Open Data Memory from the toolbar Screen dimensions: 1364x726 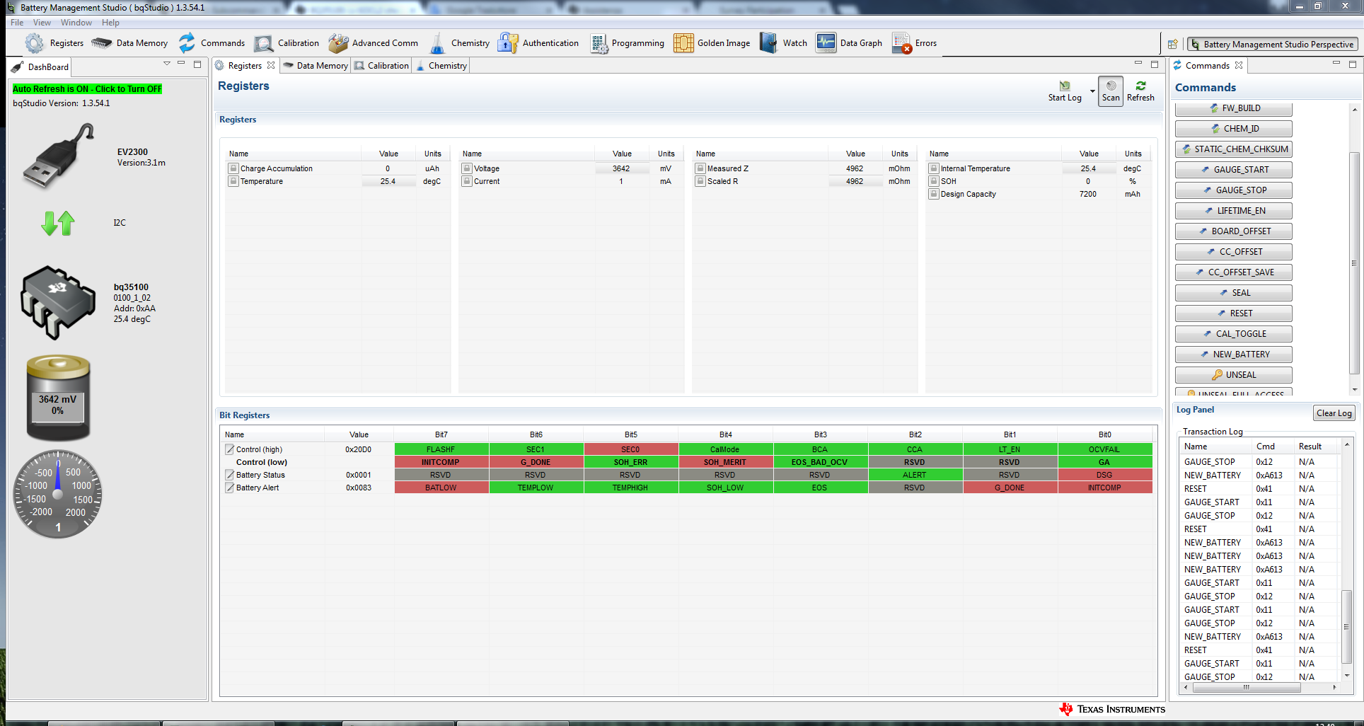129,43
